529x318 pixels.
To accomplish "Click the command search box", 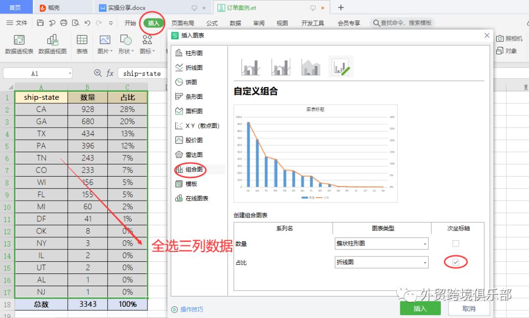I will [x=402, y=23].
